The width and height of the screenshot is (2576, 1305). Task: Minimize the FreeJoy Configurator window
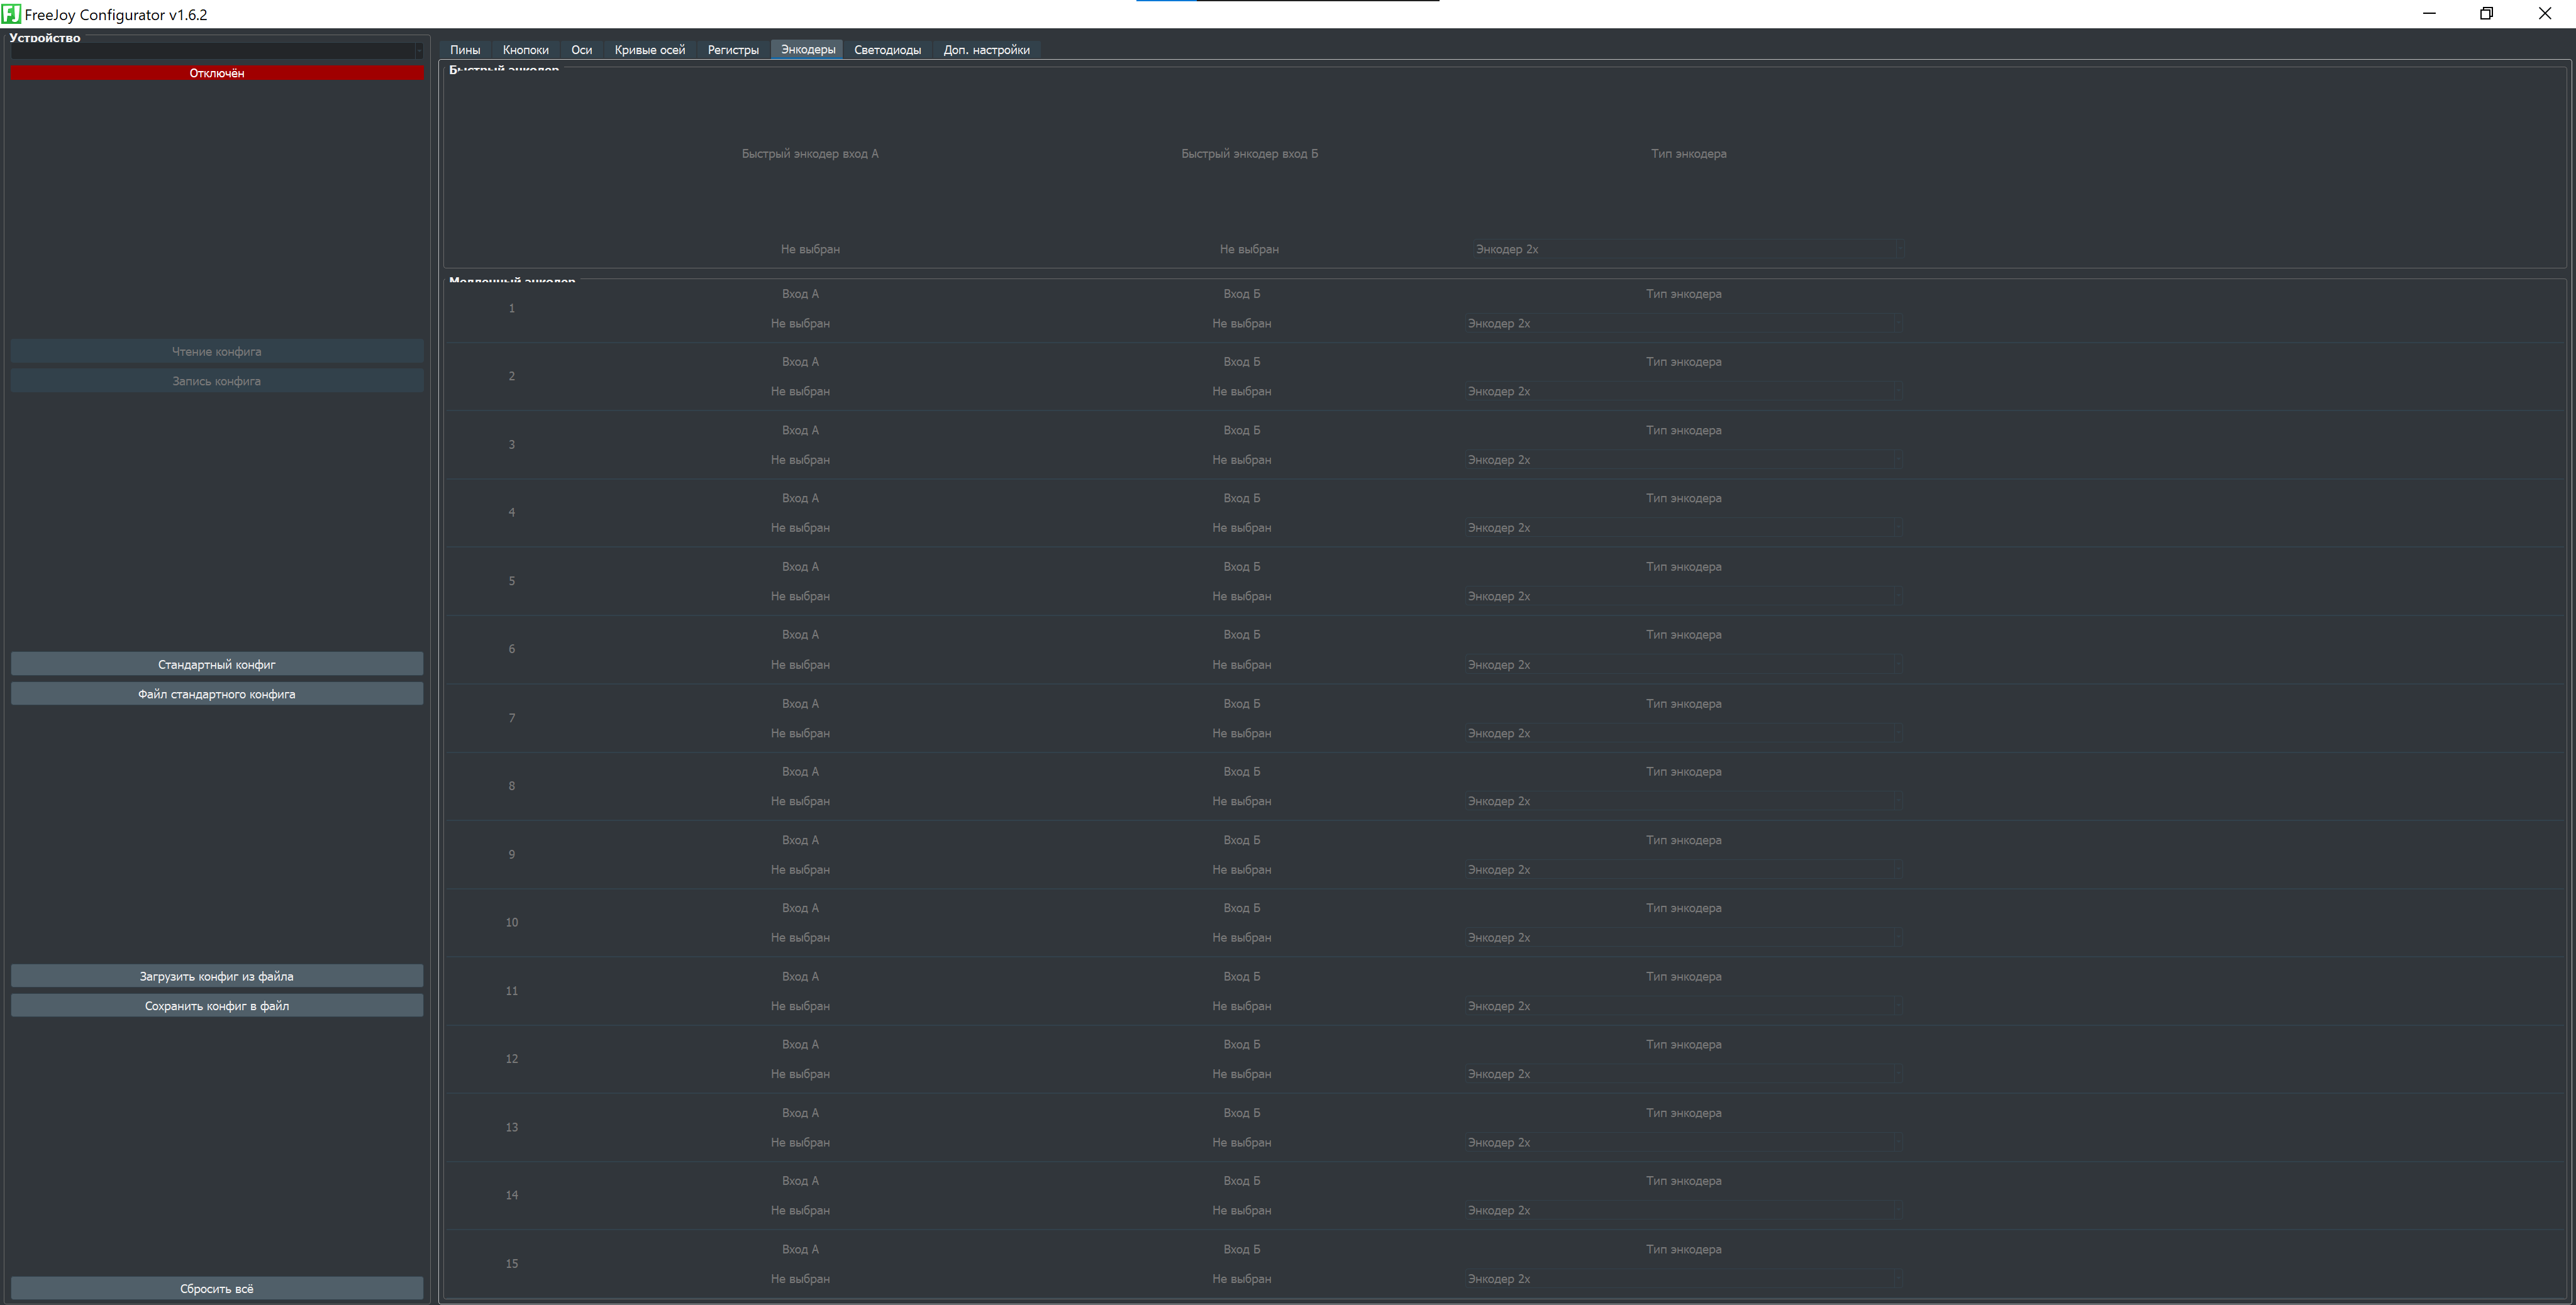click(2429, 14)
